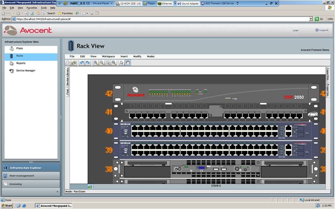The image size is (335, 209).
Task: Click the Redo arrow in rack toolbar
Action: 88,63
